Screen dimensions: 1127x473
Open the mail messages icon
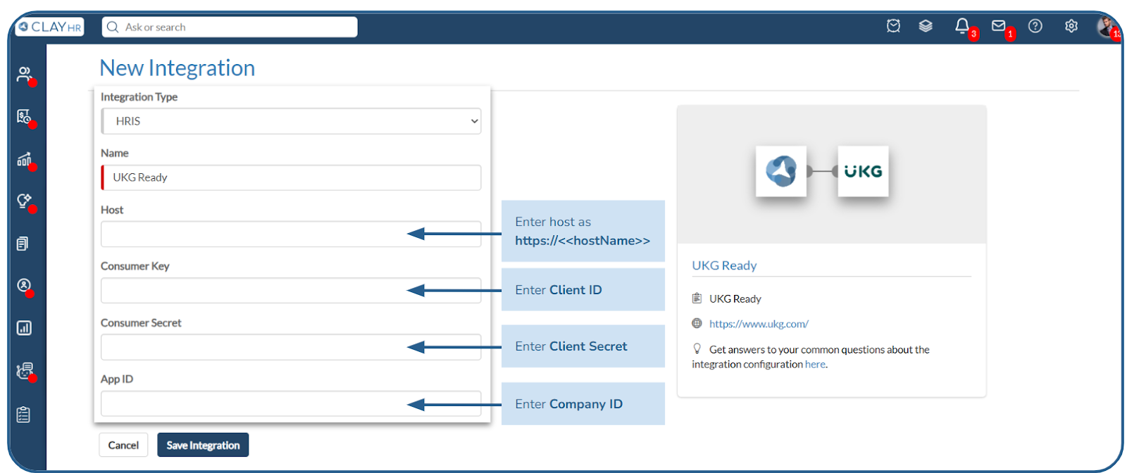(999, 26)
